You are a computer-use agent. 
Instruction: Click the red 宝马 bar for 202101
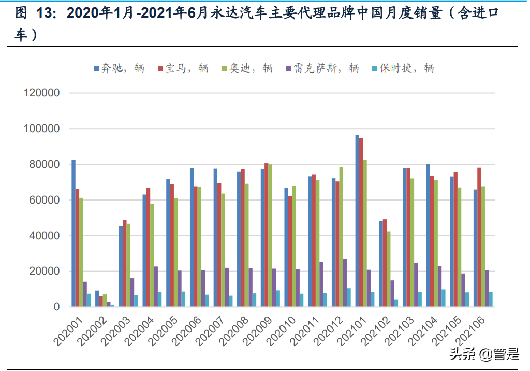click(x=361, y=222)
